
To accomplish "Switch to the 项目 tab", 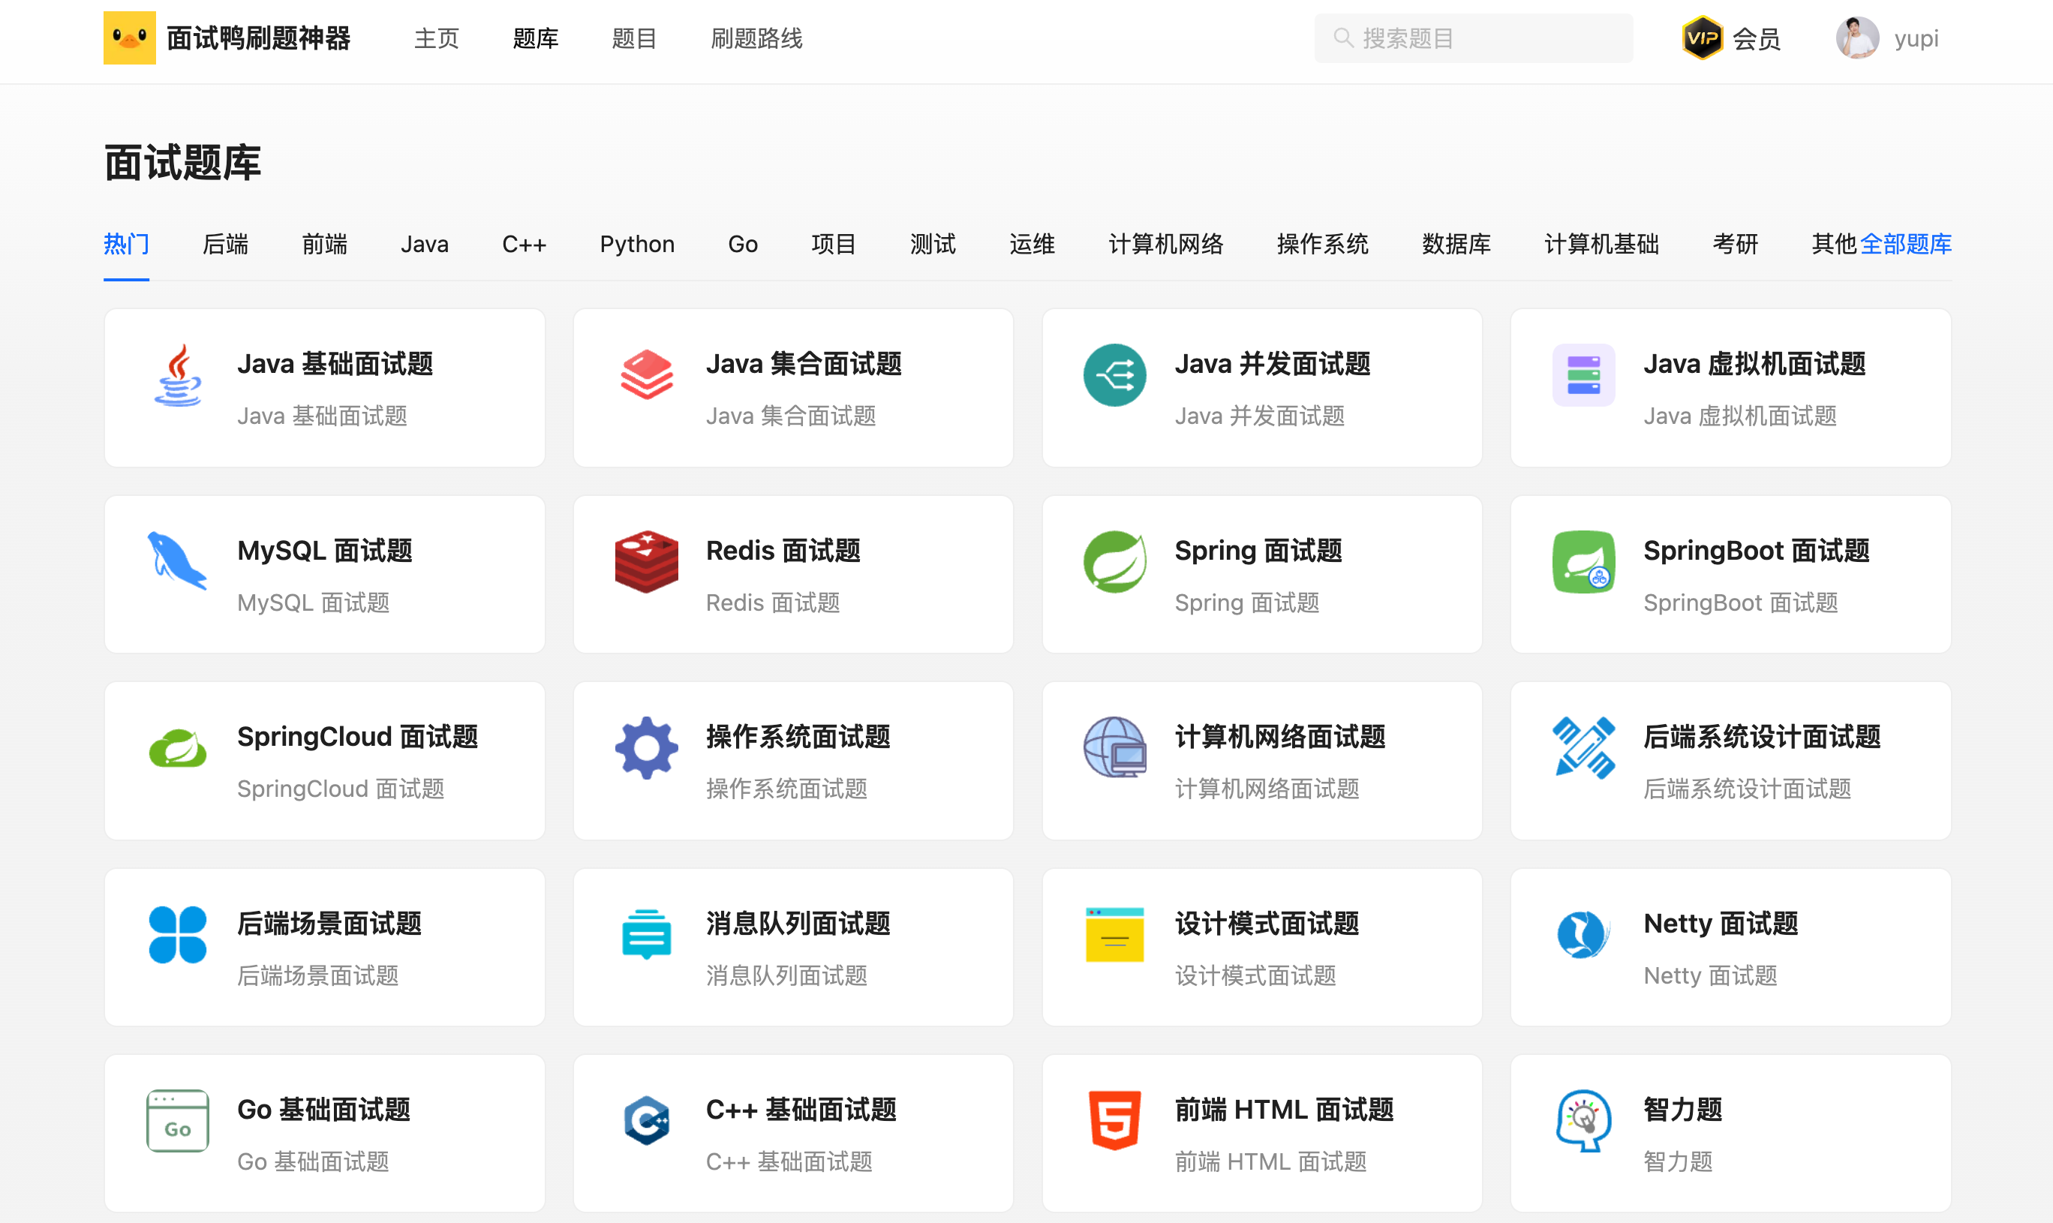I will click(834, 244).
